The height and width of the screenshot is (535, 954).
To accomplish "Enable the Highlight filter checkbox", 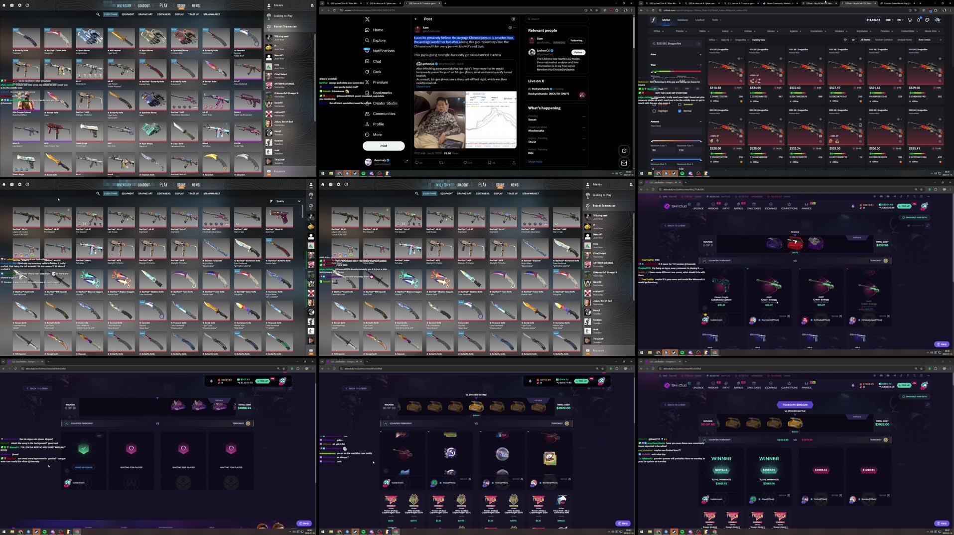I will tap(654, 110).
